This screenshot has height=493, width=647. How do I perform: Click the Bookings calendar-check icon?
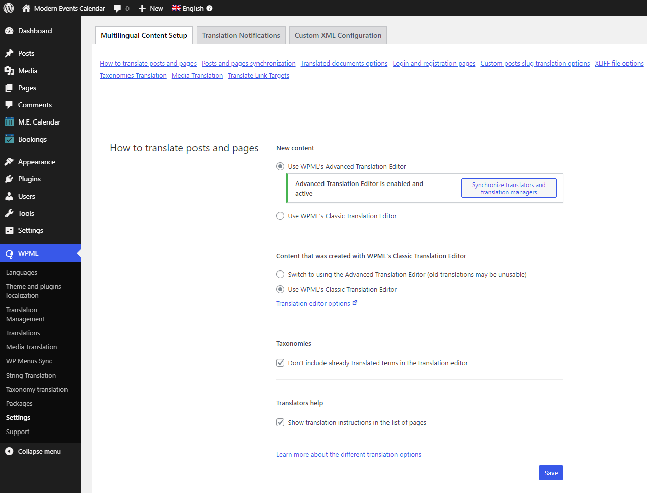point(9,139)
